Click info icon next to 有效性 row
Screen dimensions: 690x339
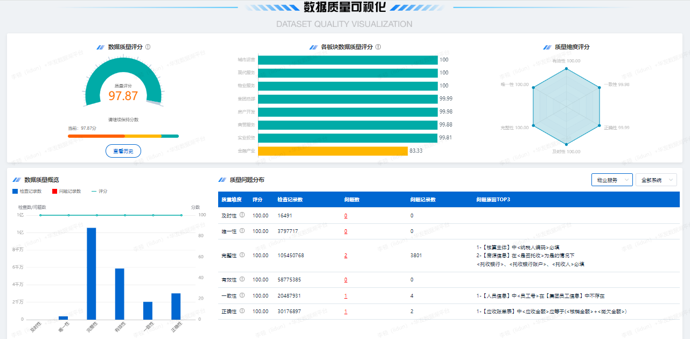click(x=242, y=279)
